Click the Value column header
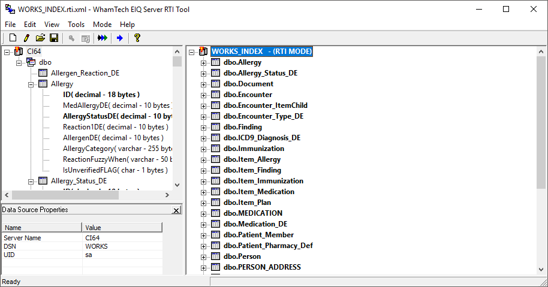 [x=122, y=228]
